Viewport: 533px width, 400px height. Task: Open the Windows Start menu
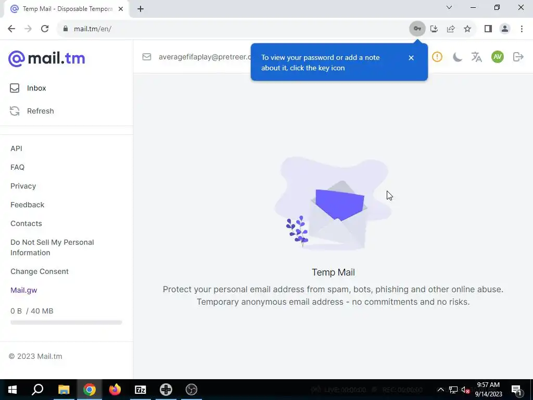12,390
